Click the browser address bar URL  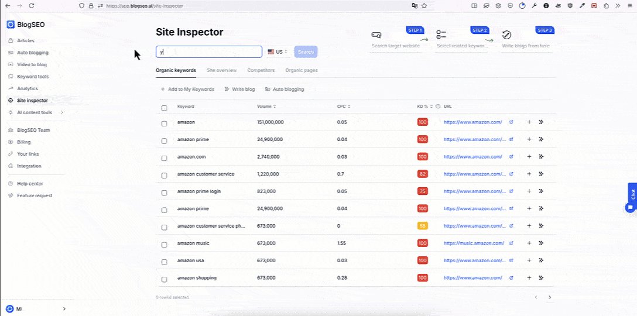pyautogui.click(x=145, y=6)
